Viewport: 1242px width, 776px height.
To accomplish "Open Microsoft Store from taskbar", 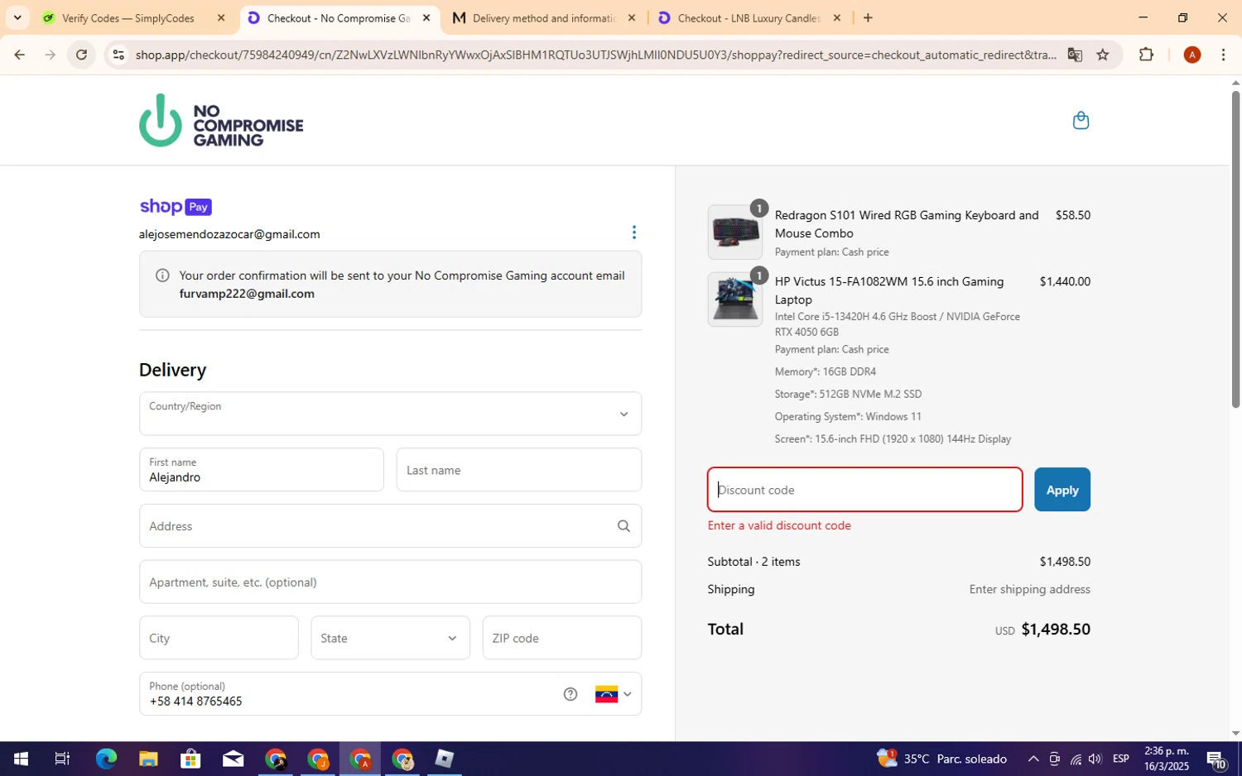I will pyautogui.click(x=190, y=759).
